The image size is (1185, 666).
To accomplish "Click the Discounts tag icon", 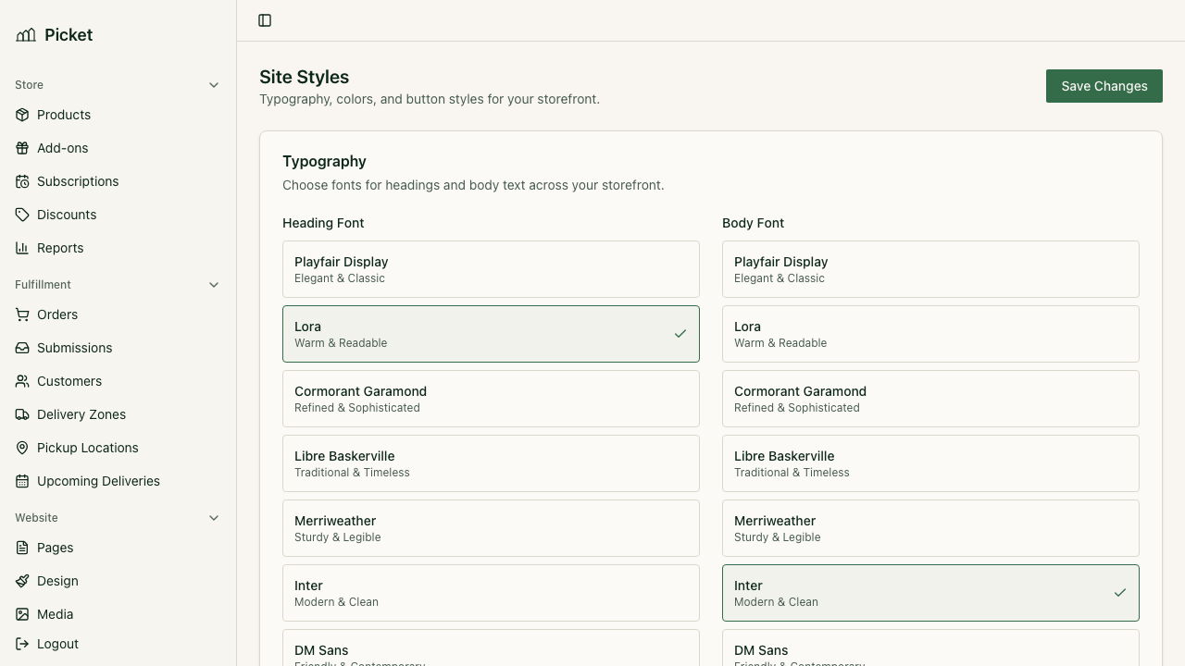I will coord(22,215).
